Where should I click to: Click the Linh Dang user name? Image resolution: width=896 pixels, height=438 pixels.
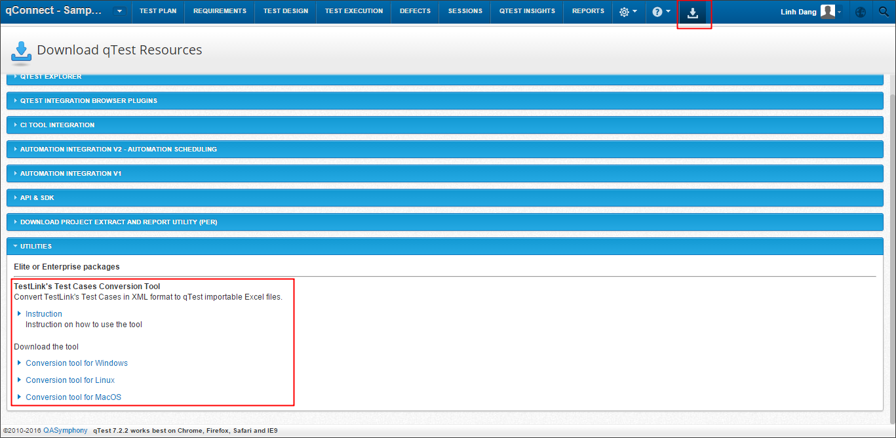click(798, 12)
